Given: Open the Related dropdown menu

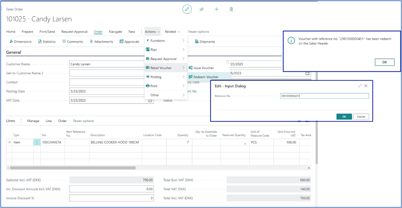Looking at the screenshot, I should pyautogui.click(x=173, y=32).
